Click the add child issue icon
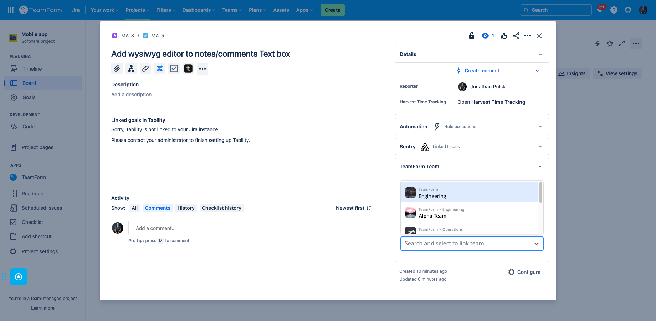This screenshot has height=321, width=656. tap(131, 68)
